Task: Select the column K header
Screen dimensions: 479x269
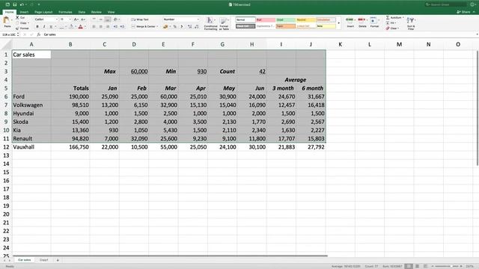Action: tap(340, 45)
